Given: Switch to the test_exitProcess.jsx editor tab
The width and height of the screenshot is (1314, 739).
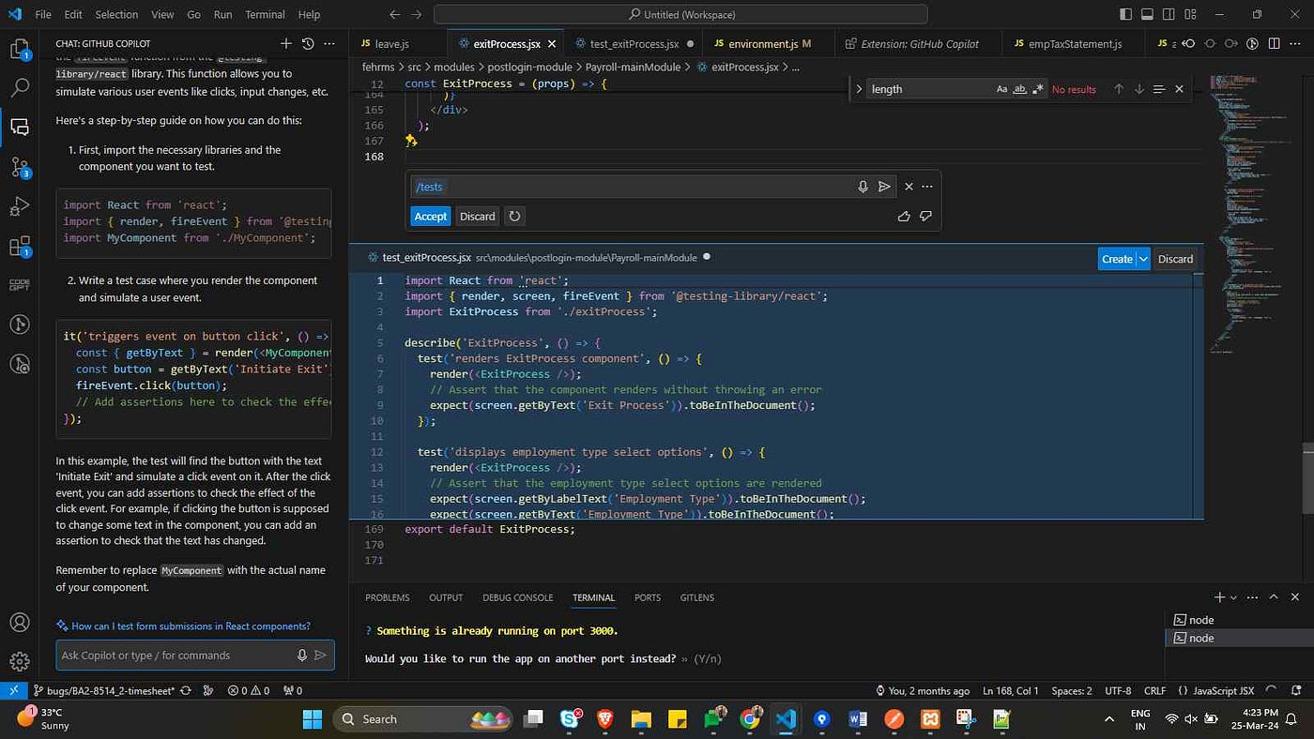Looking at the screenshot, I should (627, 44).
